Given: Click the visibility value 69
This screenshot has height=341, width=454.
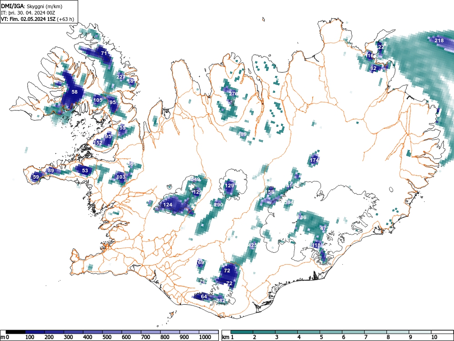Looking at the screenshot, I should tap(201, 262).
